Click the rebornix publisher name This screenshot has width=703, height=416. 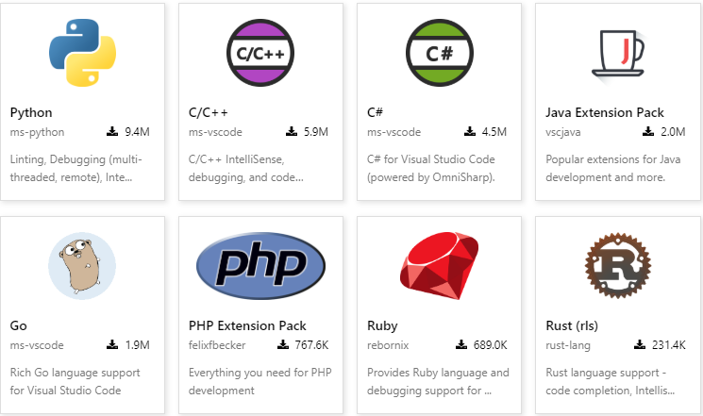(388, 345)
